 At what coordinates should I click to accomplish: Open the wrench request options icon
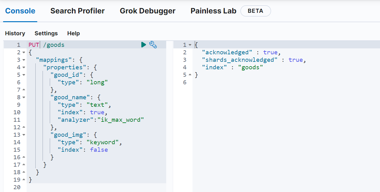tap(153, 45)
